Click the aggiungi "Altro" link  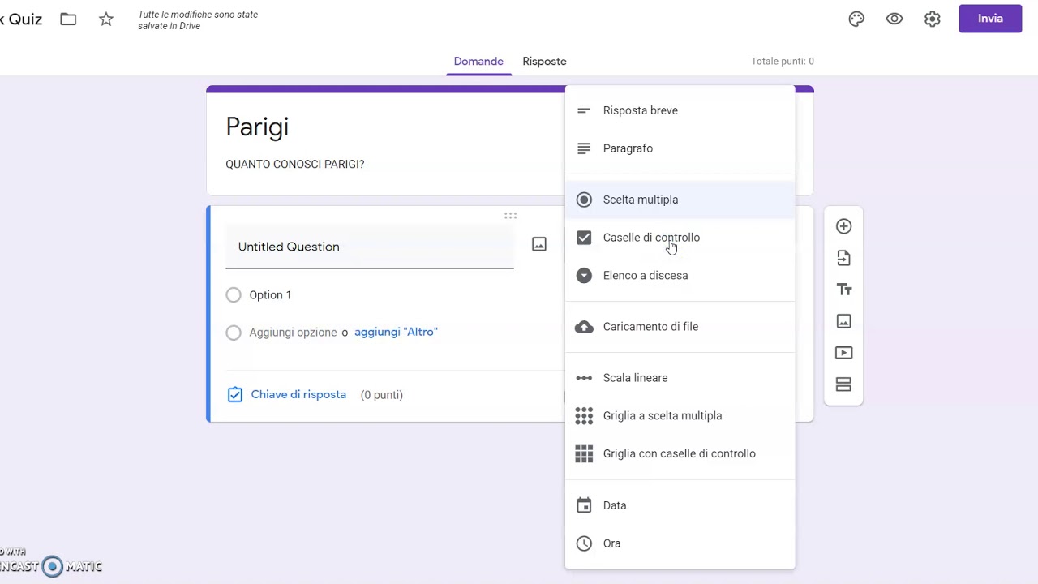pos(396,332)
